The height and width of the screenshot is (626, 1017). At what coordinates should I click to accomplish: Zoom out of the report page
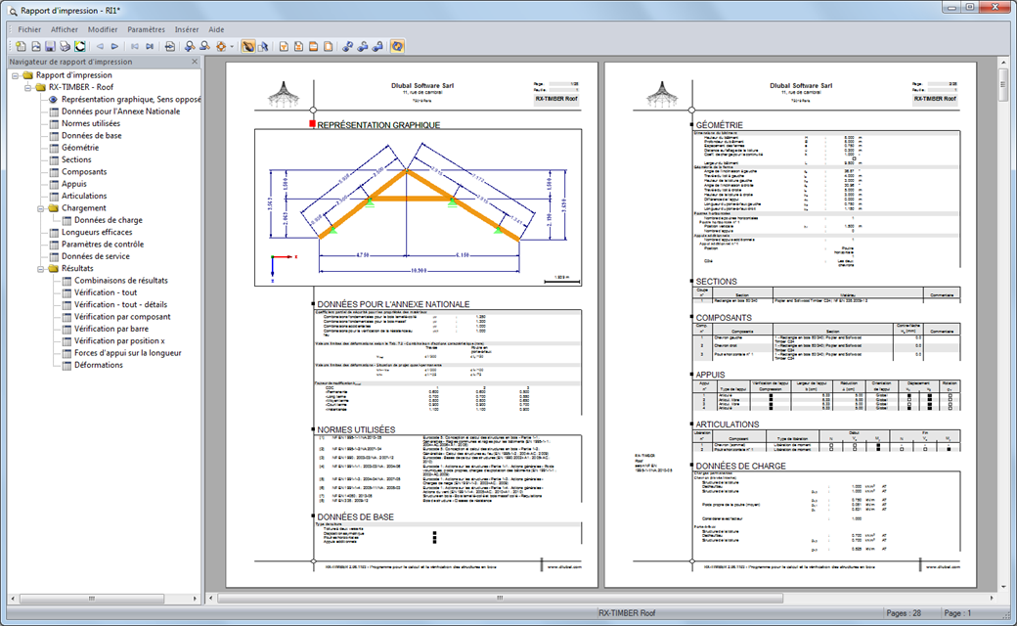[x=203, y=46]
